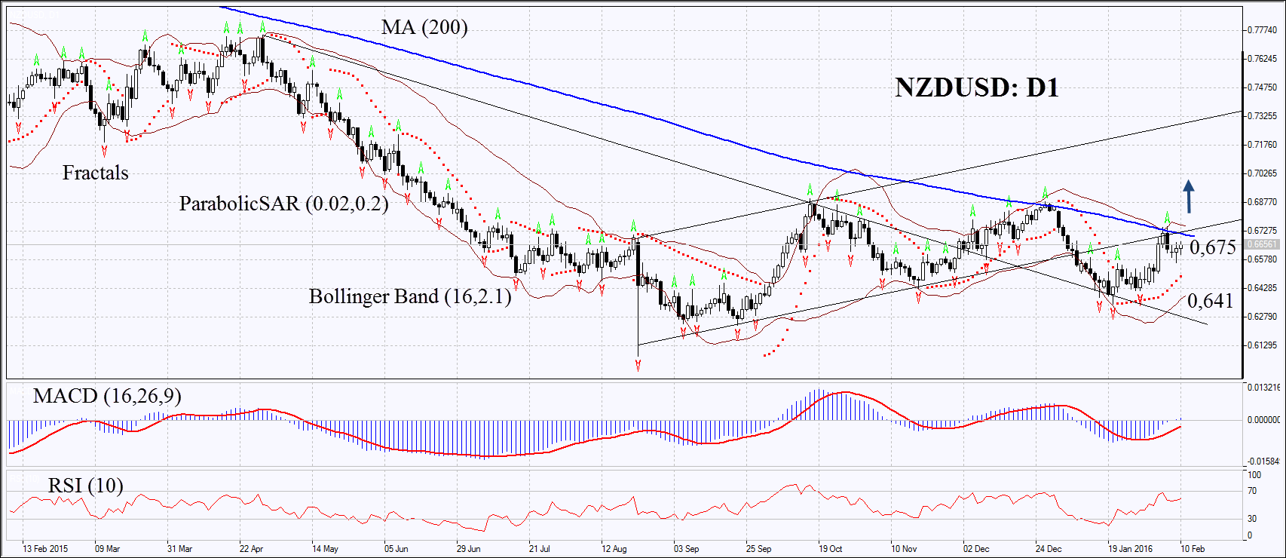Click the 02 Dec date label

[x=976, y=548]
